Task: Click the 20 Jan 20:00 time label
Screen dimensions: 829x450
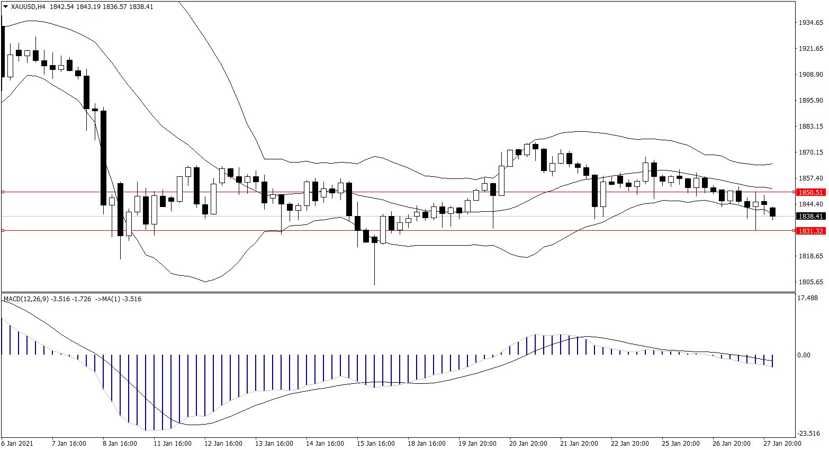Action: (528, 444)
